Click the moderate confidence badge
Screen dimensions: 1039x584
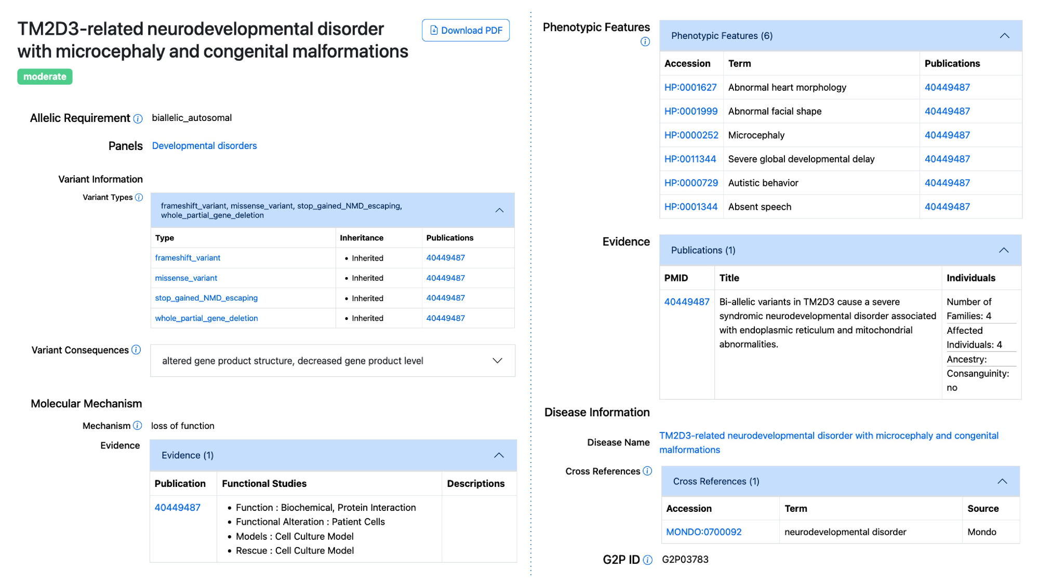tap(45, 76)
